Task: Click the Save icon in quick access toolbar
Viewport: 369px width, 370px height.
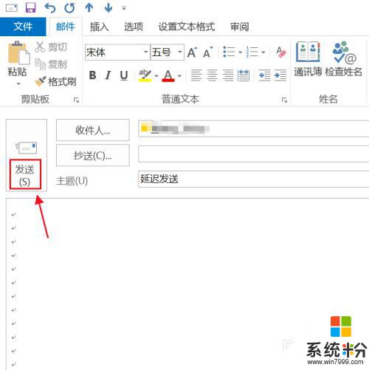Action: [x=31, y=8]
